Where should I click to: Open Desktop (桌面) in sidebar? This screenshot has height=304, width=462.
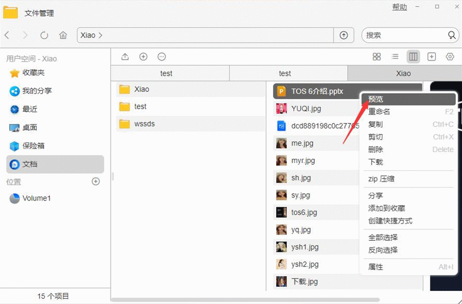coord(55,127)
